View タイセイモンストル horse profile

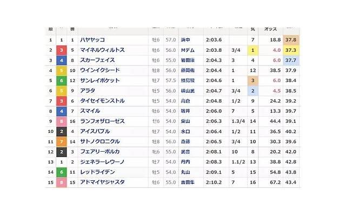(x=102, y=100)
